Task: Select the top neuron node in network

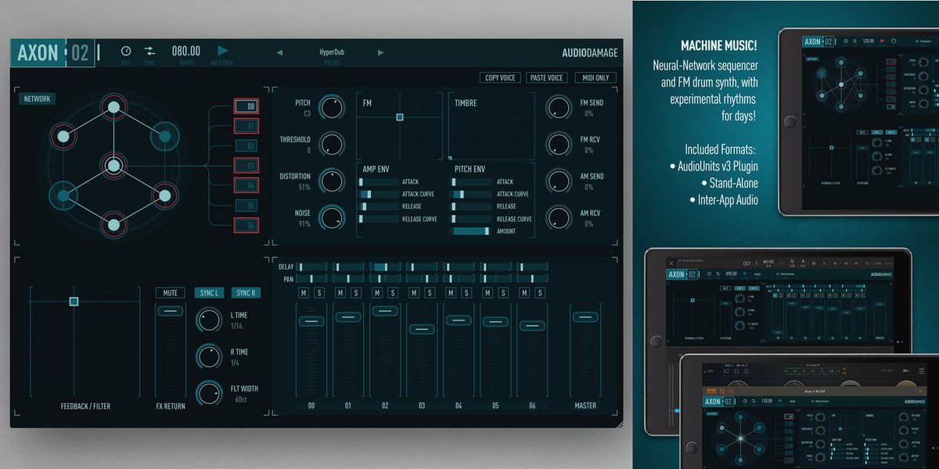Action: 113,107
